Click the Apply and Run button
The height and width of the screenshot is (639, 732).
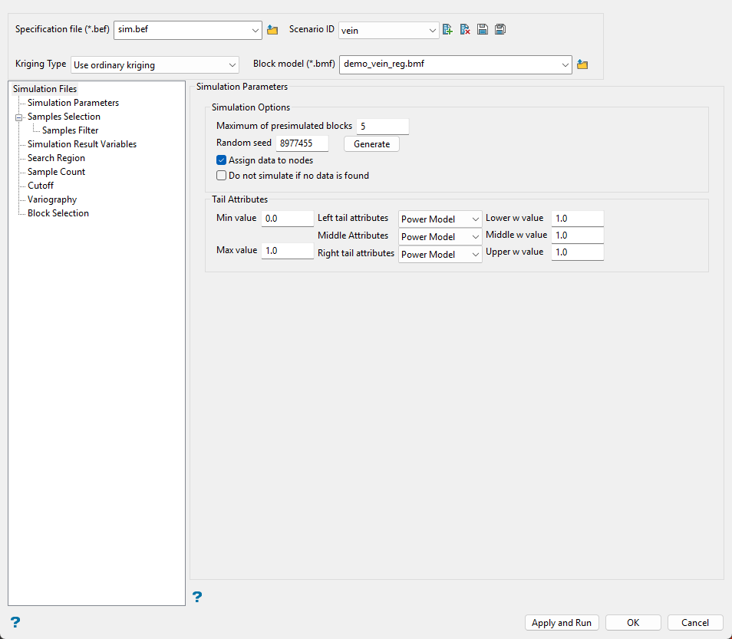(x=562, y=623)
